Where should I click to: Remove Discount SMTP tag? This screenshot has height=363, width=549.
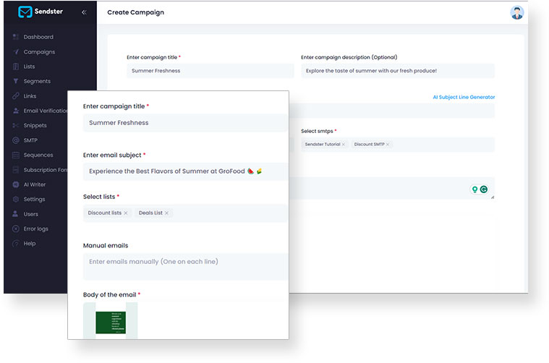[388, 144]
